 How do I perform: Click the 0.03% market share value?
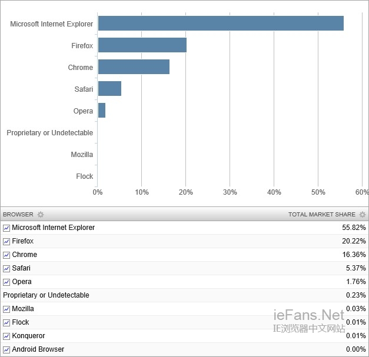pyautogui.click(x=356, y=308)
